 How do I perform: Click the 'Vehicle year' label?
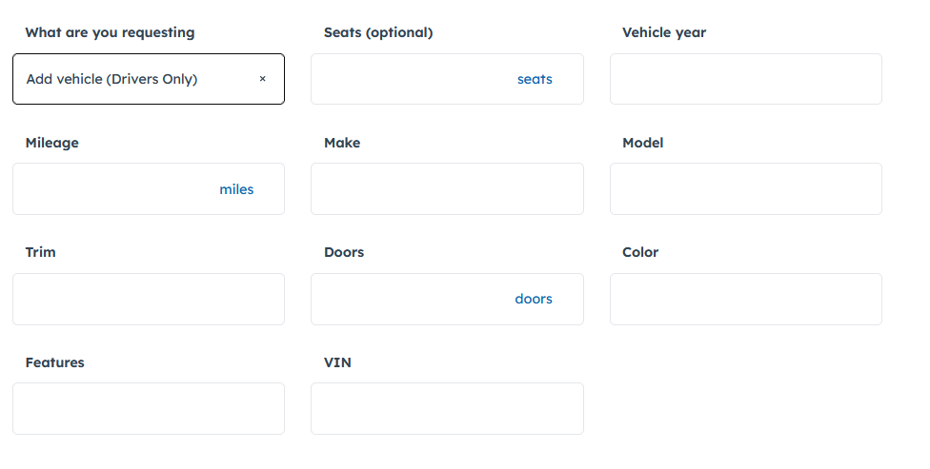coord(664,32)
